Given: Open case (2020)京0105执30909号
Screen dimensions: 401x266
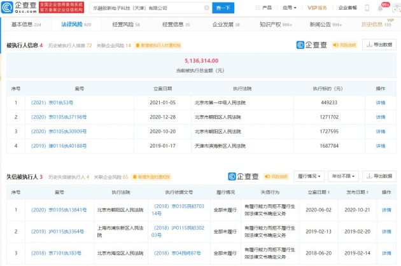Looking at the screenshot, I should click(x=59, y=132).
